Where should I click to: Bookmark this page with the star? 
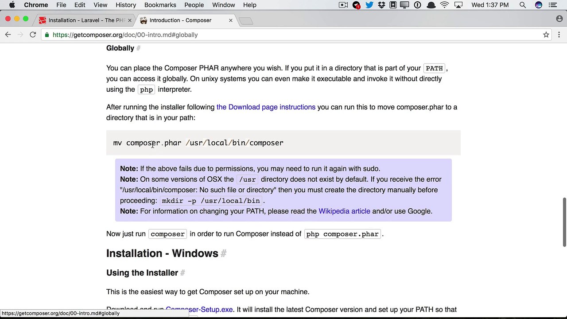point(546,35)
